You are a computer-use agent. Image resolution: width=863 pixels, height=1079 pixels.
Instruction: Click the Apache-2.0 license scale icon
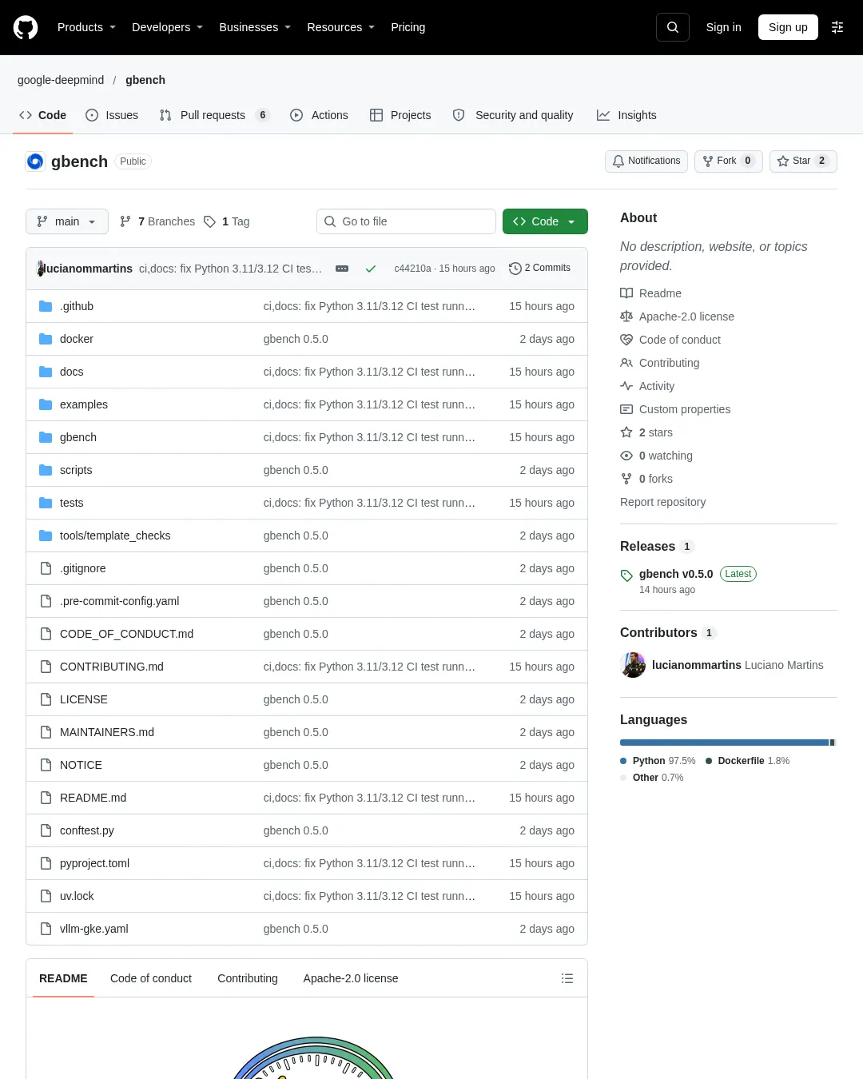[626, 317]
